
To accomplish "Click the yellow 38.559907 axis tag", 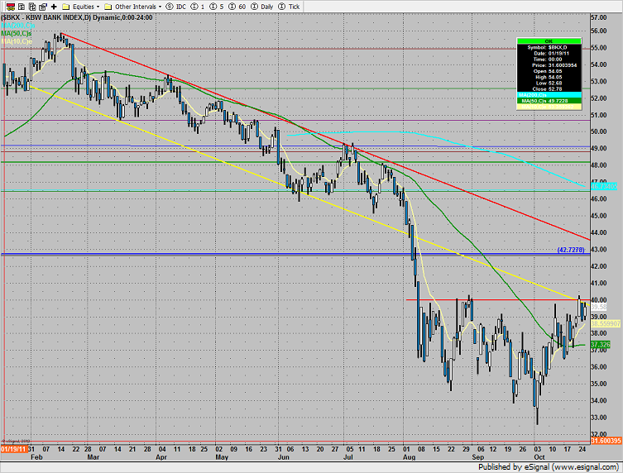I will tap(606, 324).
